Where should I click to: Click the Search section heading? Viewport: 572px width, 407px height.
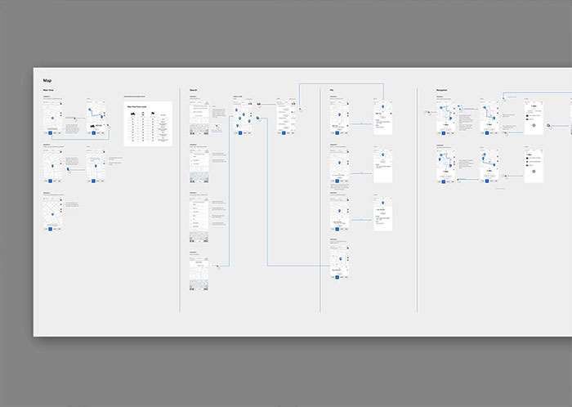tap(194, 90)
